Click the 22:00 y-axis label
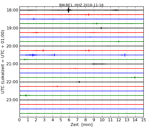 coord(12,82)
